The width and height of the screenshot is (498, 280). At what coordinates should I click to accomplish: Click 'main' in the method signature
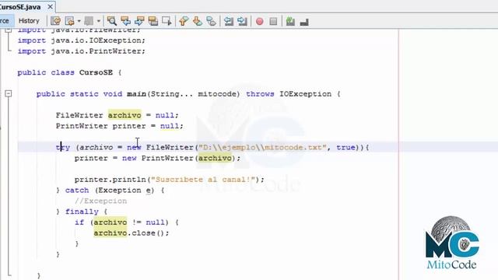click(137, 94)
